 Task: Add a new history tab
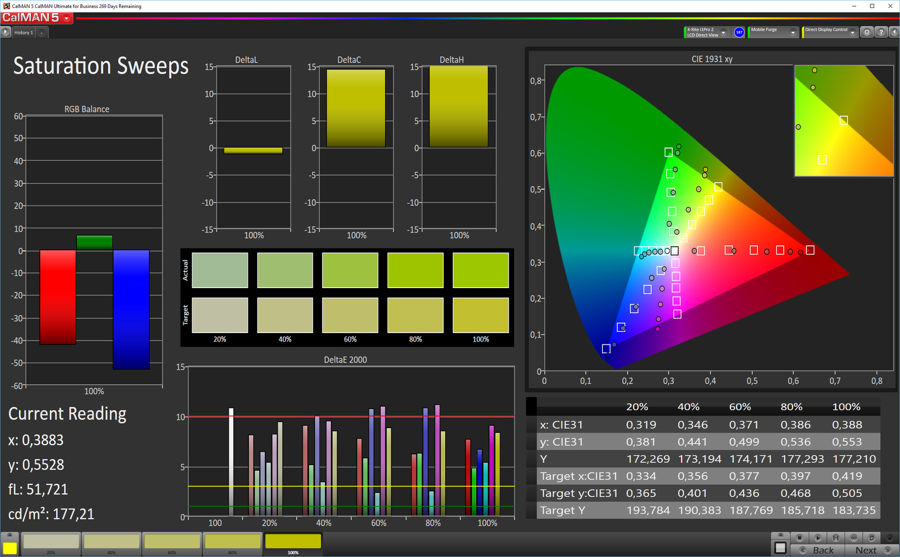[x=41, y=33]
